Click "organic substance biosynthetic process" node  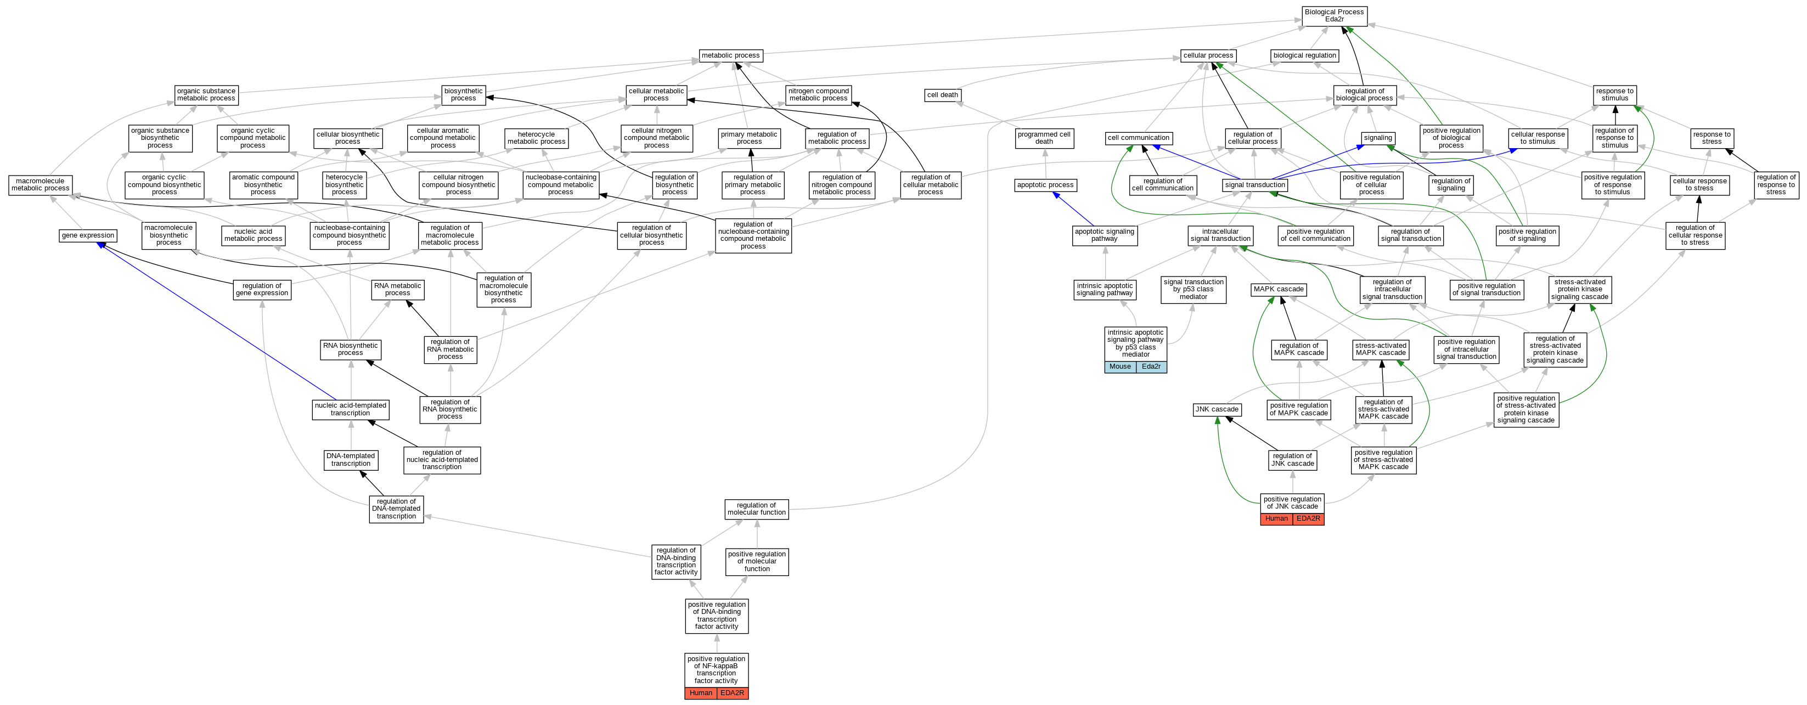pos(160,138)
